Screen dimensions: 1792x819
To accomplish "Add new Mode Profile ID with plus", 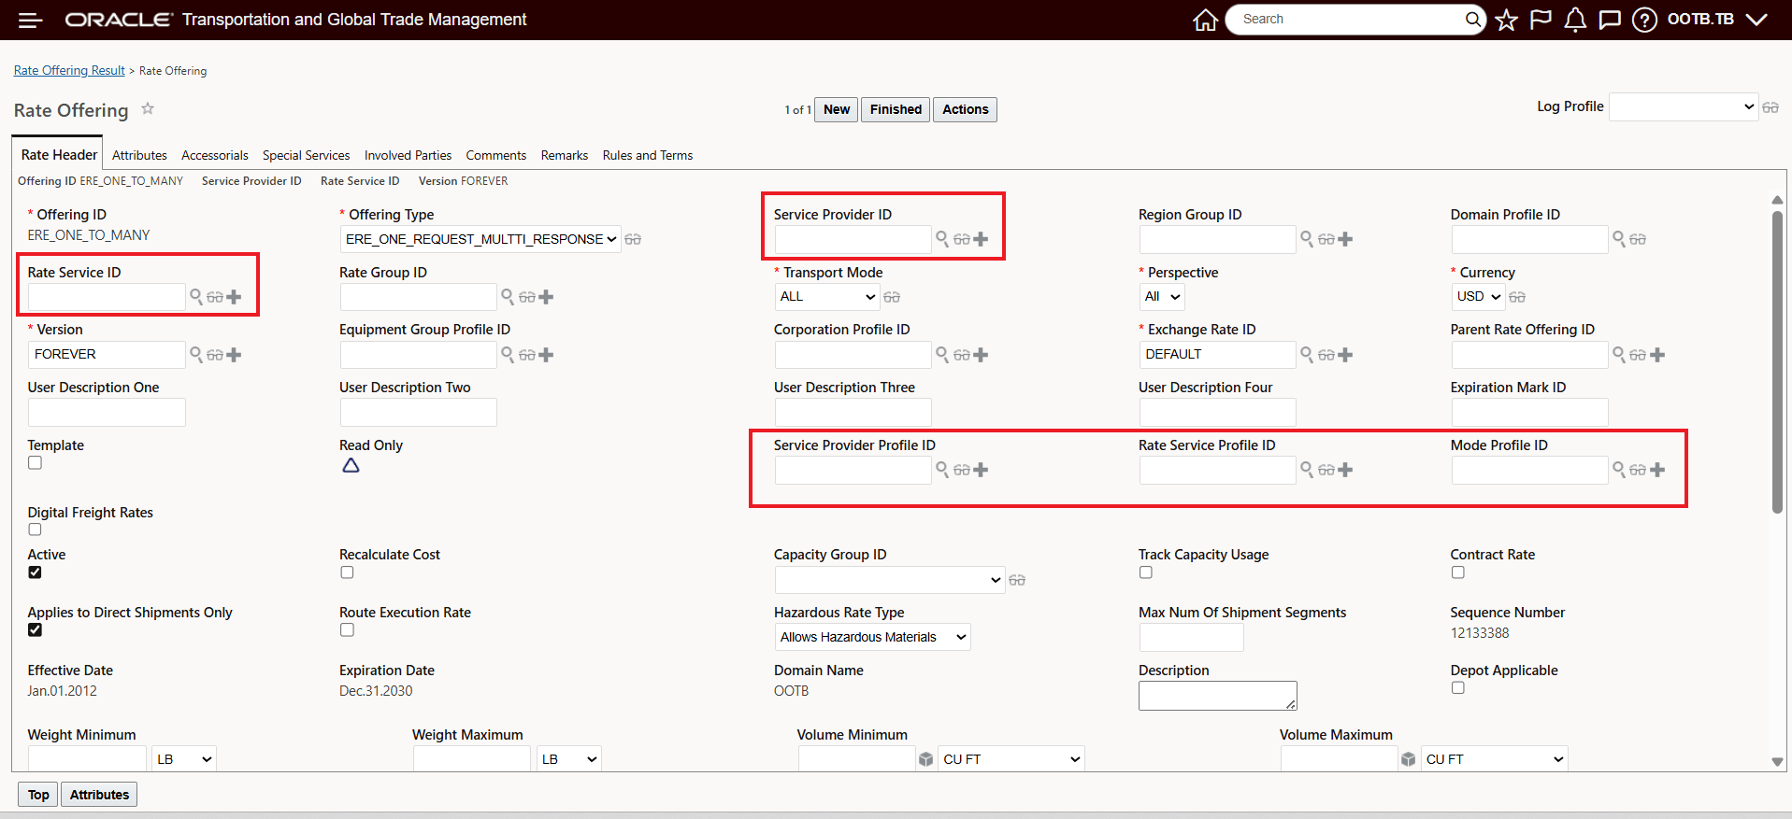I will pyautogui.click(x=1657, y=470).
